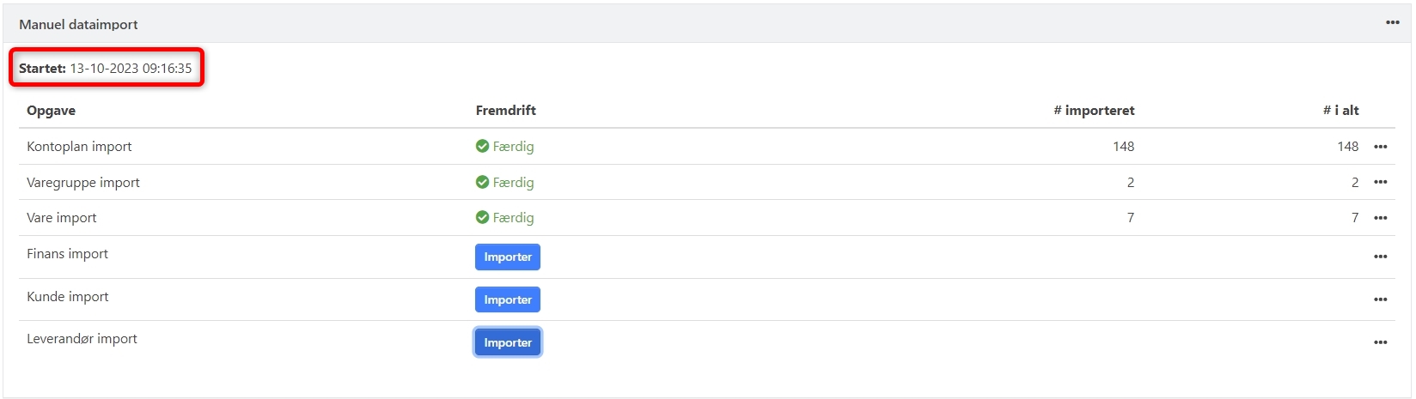Open more options for Varegruppe import row
This screenshot has width=1416, height=399.
click(x=1380, y=183)
